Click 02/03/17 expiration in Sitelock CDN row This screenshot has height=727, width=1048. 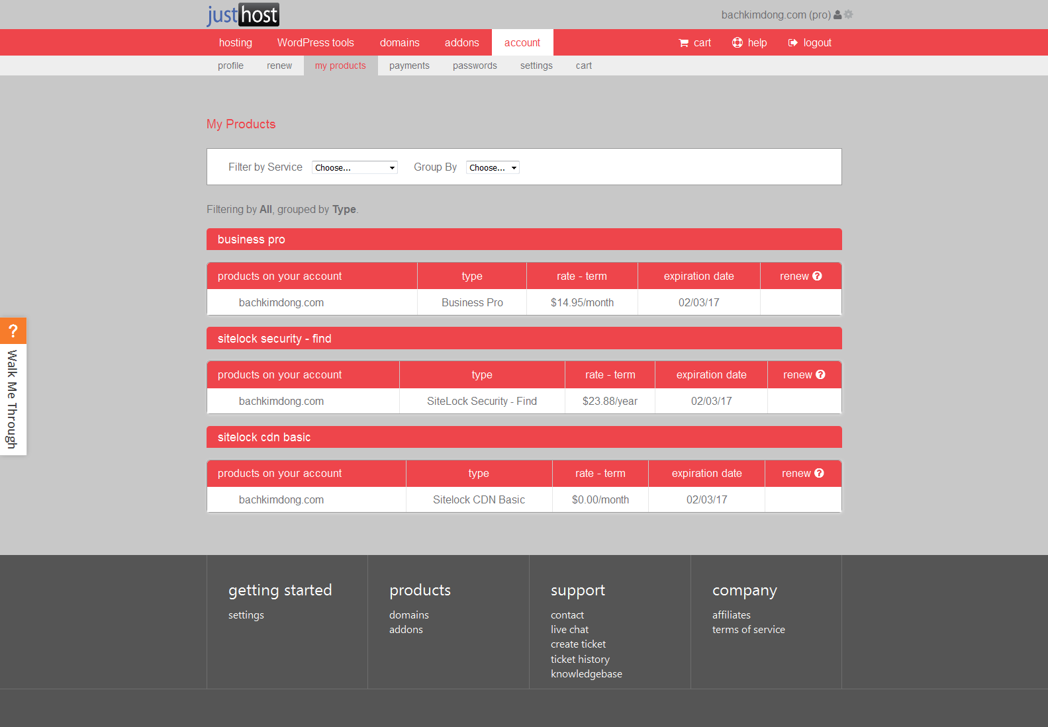706,499
